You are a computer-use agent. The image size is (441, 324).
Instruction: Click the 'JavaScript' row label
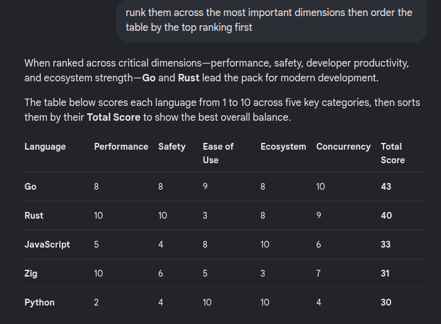[47, 245]
